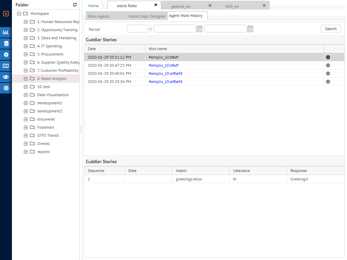Viewport: 347px width, 260px height.
Task: Click the orange play icon in sidebar
Action: point(6,14)
